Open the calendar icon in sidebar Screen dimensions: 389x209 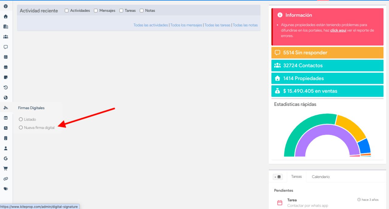coord(5,67)
